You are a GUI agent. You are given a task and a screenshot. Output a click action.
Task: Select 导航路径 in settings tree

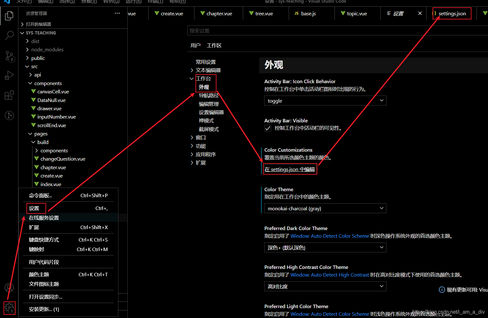tap(209, 95)
